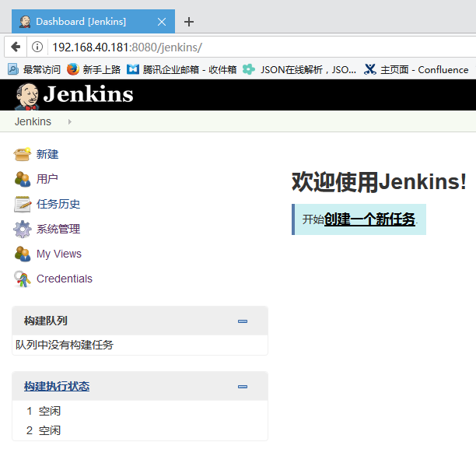Collapse the 构建执行状态 panel
Image resolution: width=476 pixels, height=470 pixels.
coord(243,387)
